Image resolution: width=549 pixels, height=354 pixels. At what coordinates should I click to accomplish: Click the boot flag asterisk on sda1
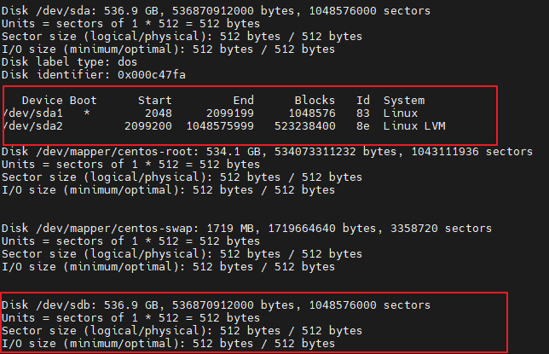(87, 113)
